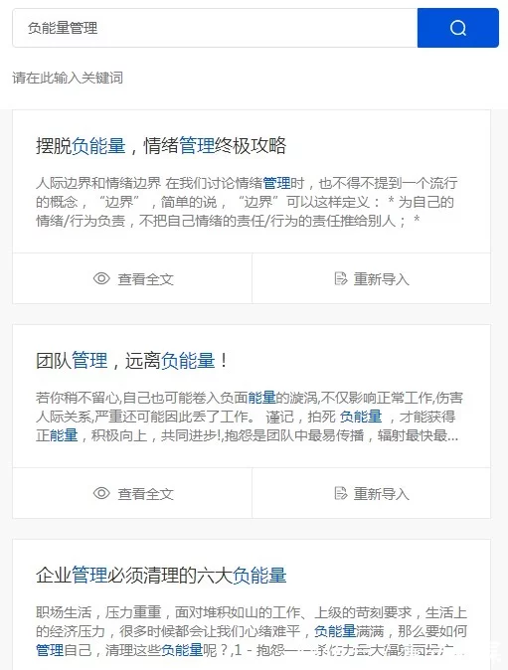The width and height of the screenshot is (508, 670).
Task: Open the title 团队管理，远离负能量！
Action: pyautogui.click(x=133, y=361)
